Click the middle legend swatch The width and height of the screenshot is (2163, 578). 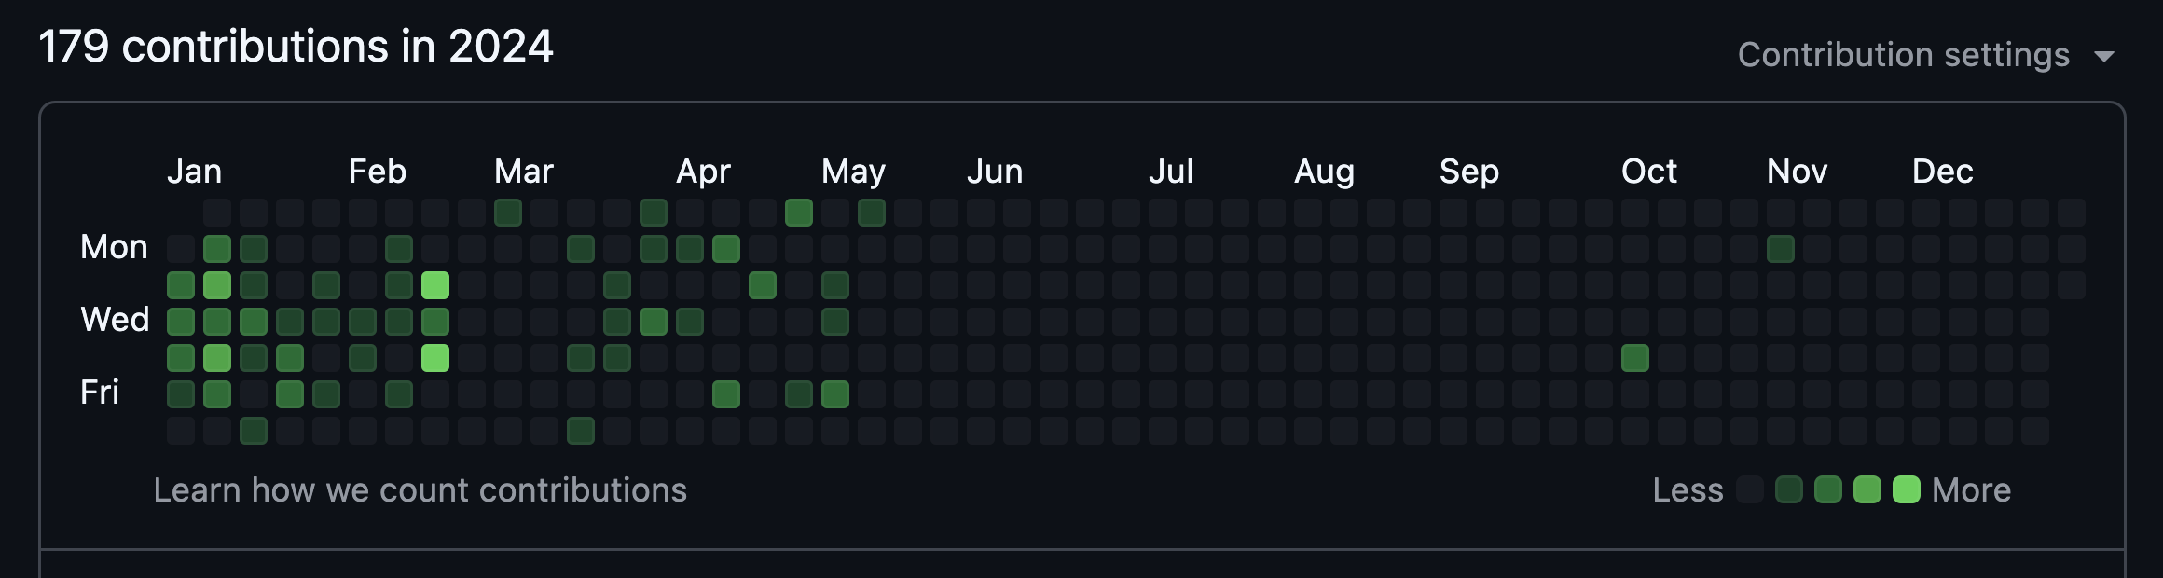(x=1828, y=489)
